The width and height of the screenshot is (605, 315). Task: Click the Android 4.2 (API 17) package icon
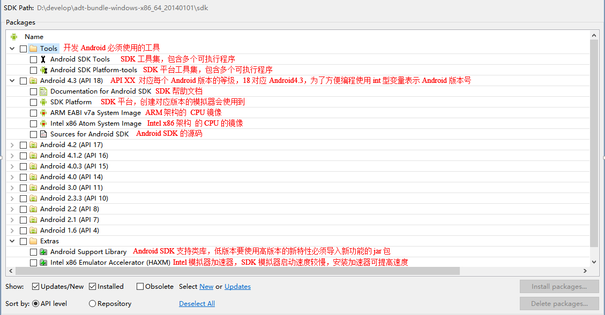(33, 145)
